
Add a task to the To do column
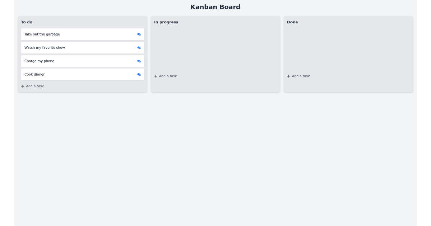point(33,86)
